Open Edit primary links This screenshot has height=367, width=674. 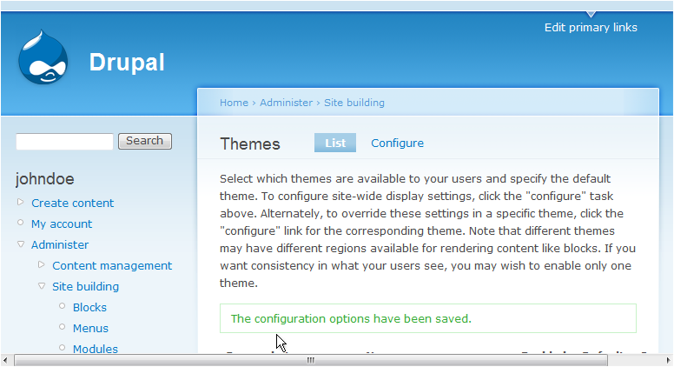[x=591, y=28]
